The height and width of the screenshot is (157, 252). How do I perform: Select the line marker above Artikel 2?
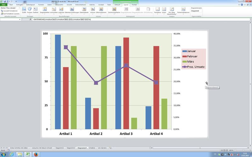click(96, 83)
